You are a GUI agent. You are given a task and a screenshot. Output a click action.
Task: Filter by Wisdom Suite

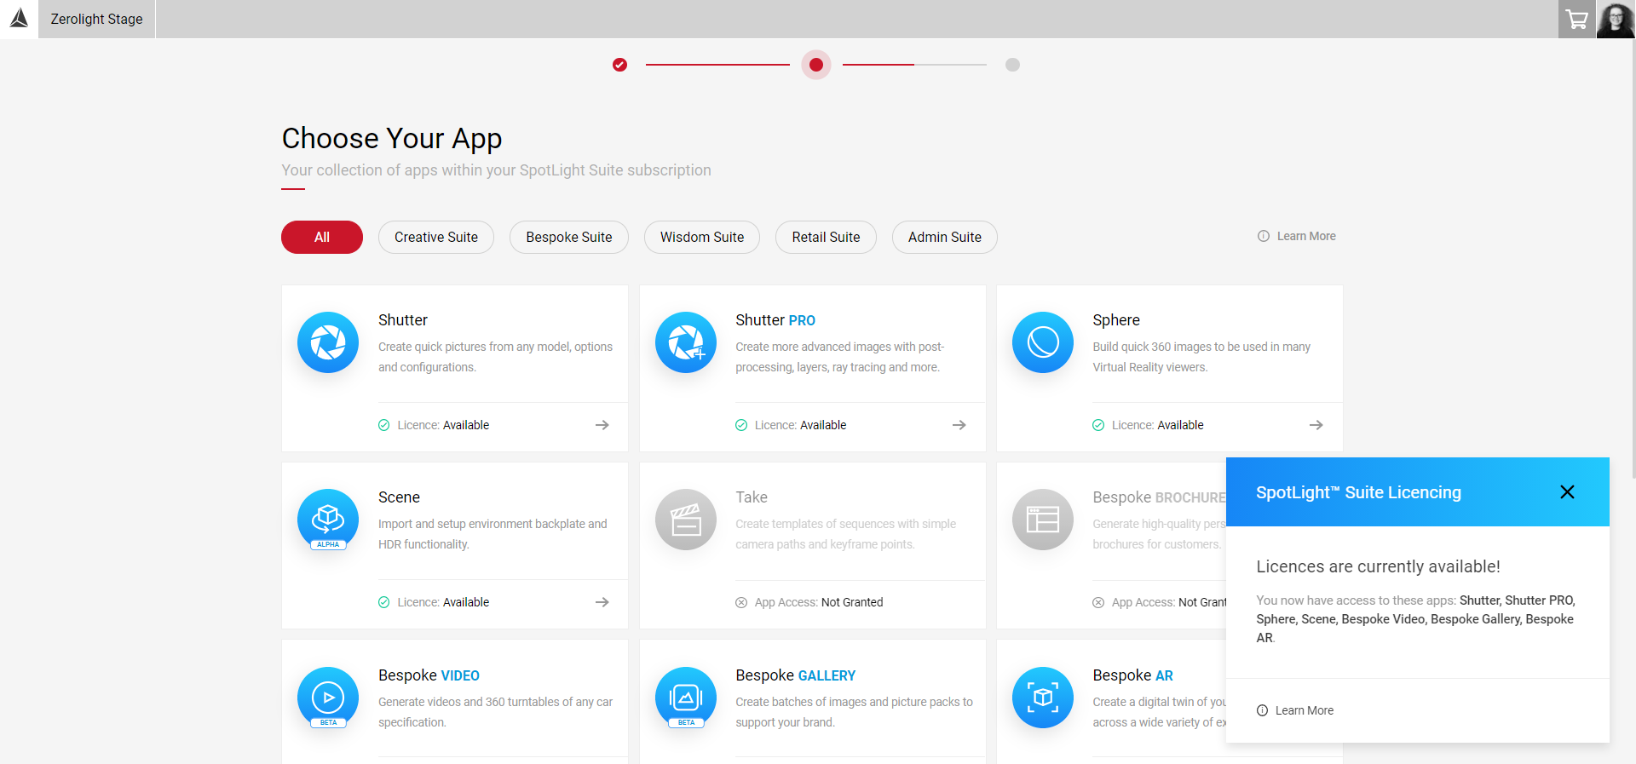coord(702,237)
